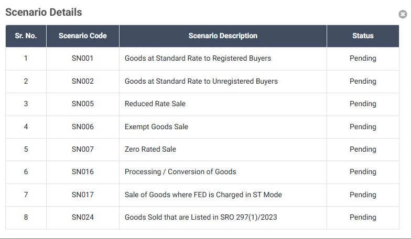
Task: Select scenario code SN002
Action: point(82,81)
